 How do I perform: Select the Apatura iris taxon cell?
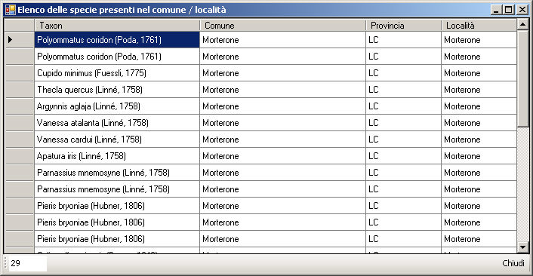[x=117, y=156]
